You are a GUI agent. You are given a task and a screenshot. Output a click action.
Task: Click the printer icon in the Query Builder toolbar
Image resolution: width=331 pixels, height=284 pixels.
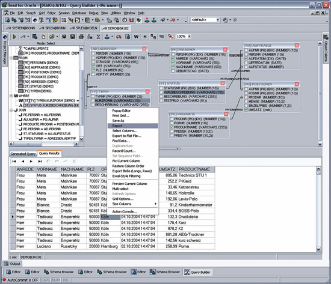81,37
